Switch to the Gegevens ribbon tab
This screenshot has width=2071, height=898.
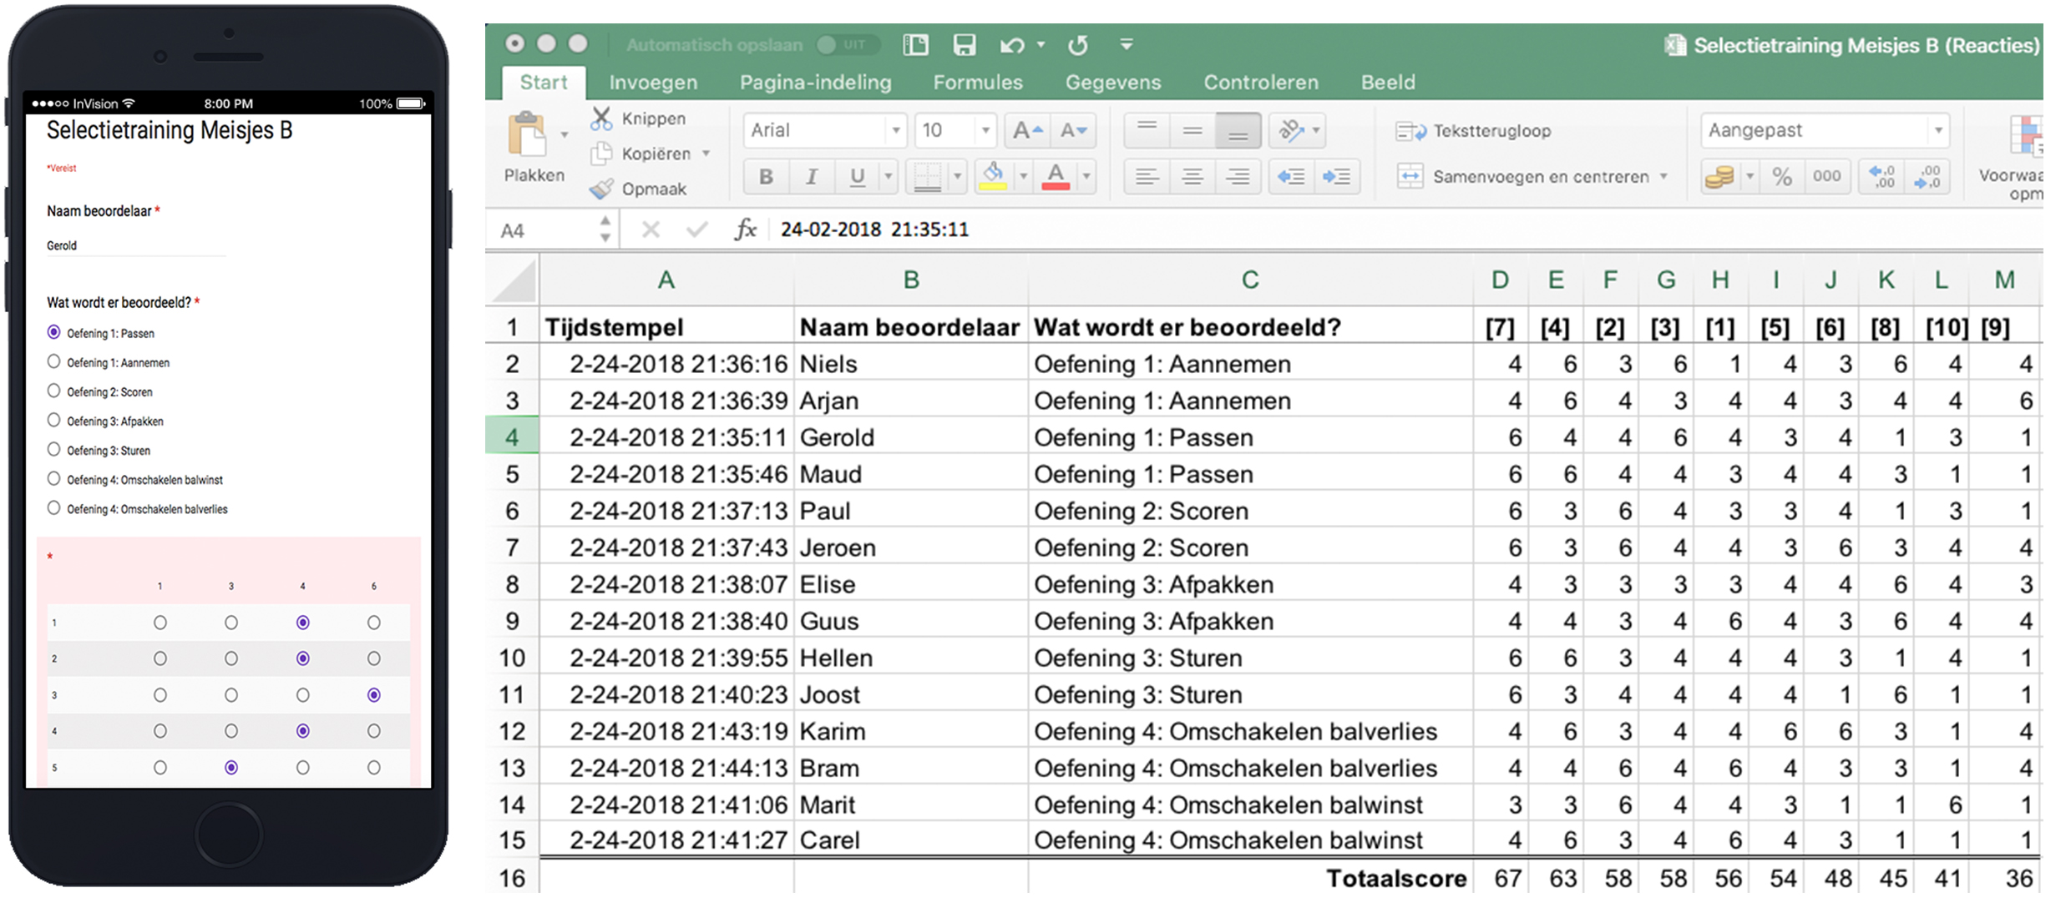click(1112, 82)
